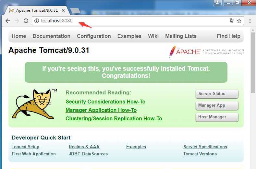Viewport: 256px width, 169px height.
Task: Click the scrollbar up arrow
Action: [253, 30]
